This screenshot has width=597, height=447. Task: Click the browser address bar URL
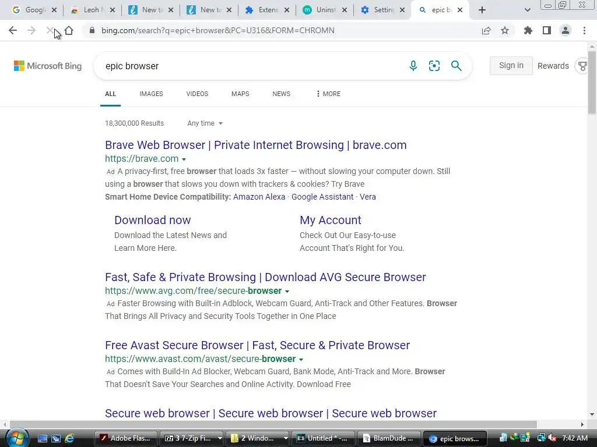[218, 30]
